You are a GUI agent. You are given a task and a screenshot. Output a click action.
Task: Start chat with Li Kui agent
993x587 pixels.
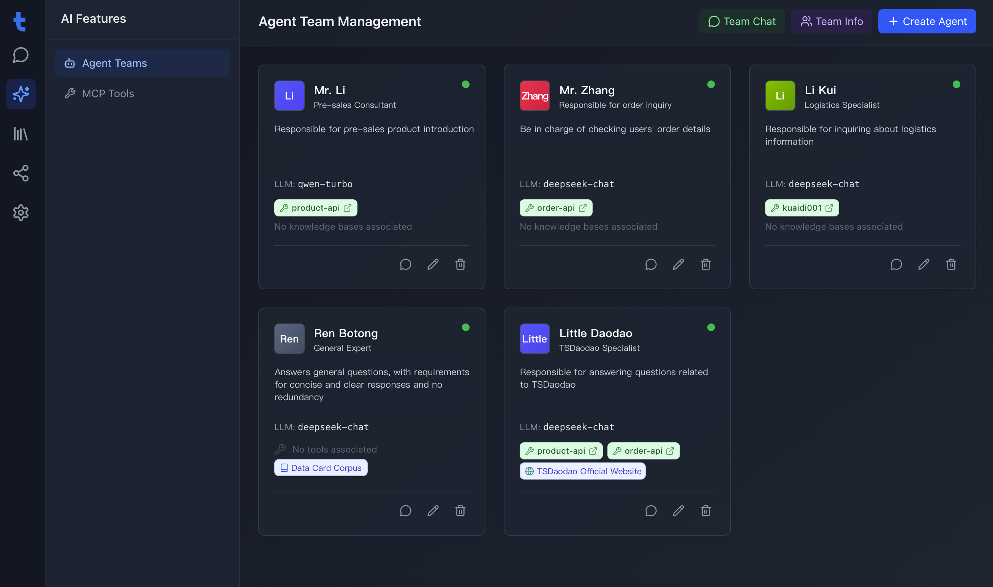click(896, 264)
